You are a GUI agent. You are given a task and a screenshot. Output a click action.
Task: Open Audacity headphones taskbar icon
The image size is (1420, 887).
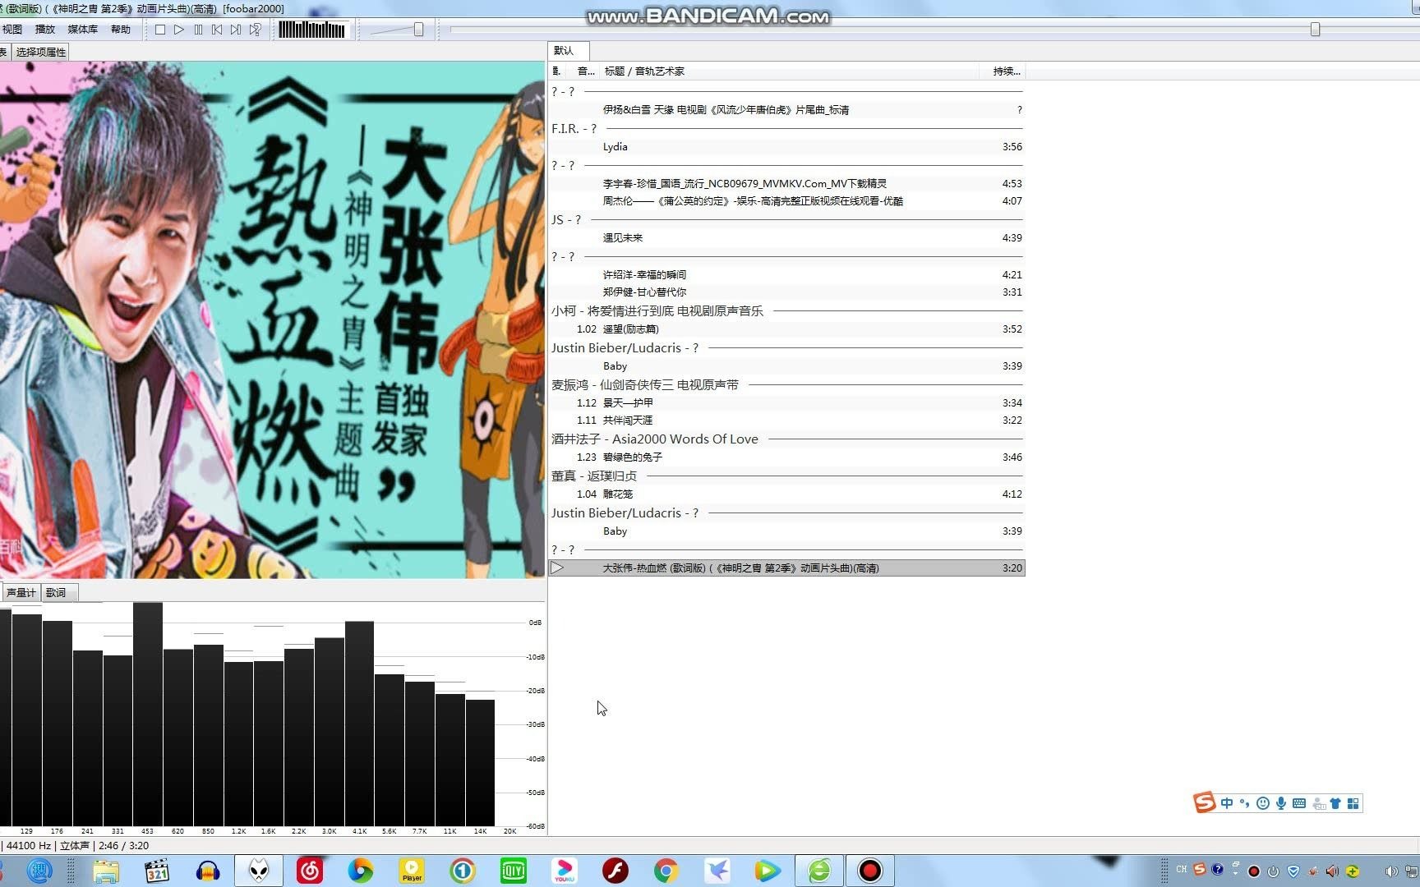(208, 871)
